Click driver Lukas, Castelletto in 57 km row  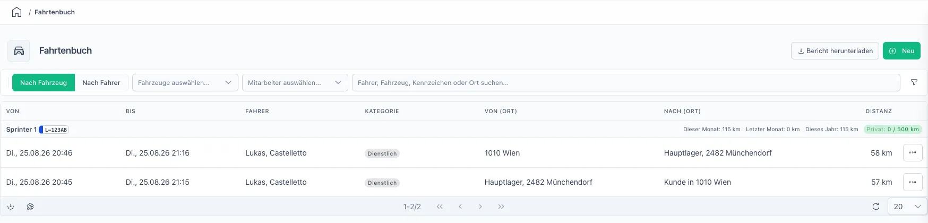tap(276, 182)
